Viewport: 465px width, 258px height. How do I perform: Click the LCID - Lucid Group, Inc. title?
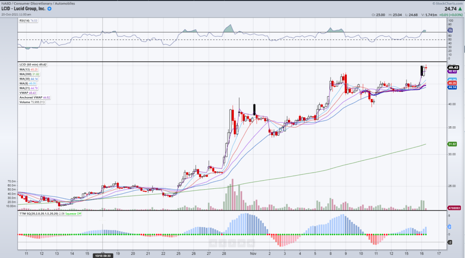24,9
